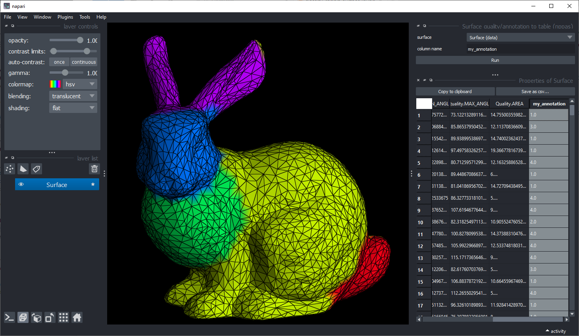Image resolution: width=579 pixels, height=336 pixels.
Task: Click Save as csv button
Action: 535,92
